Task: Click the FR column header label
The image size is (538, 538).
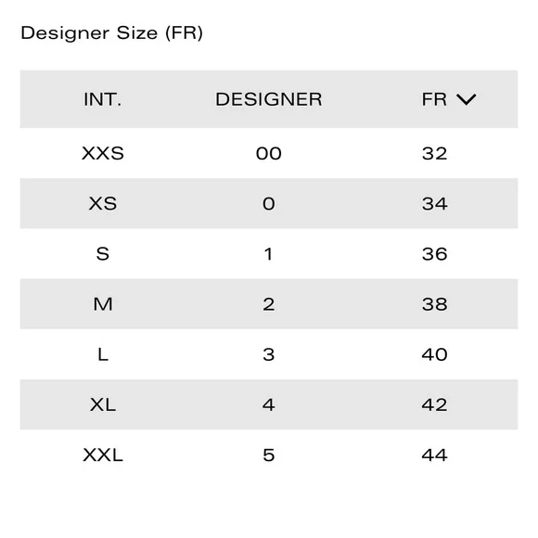Action: pyautogui.click(x=434, y=99)
